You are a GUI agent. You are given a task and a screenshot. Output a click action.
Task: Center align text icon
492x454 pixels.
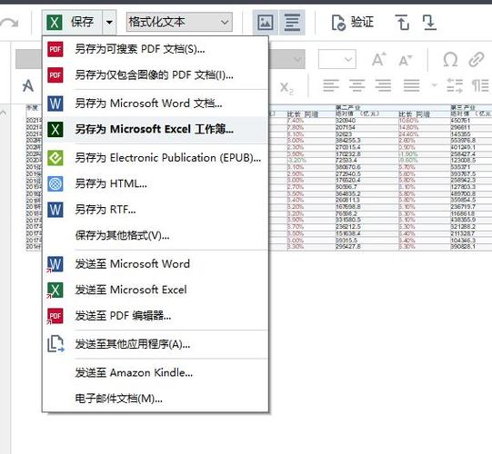coord(357,85)
